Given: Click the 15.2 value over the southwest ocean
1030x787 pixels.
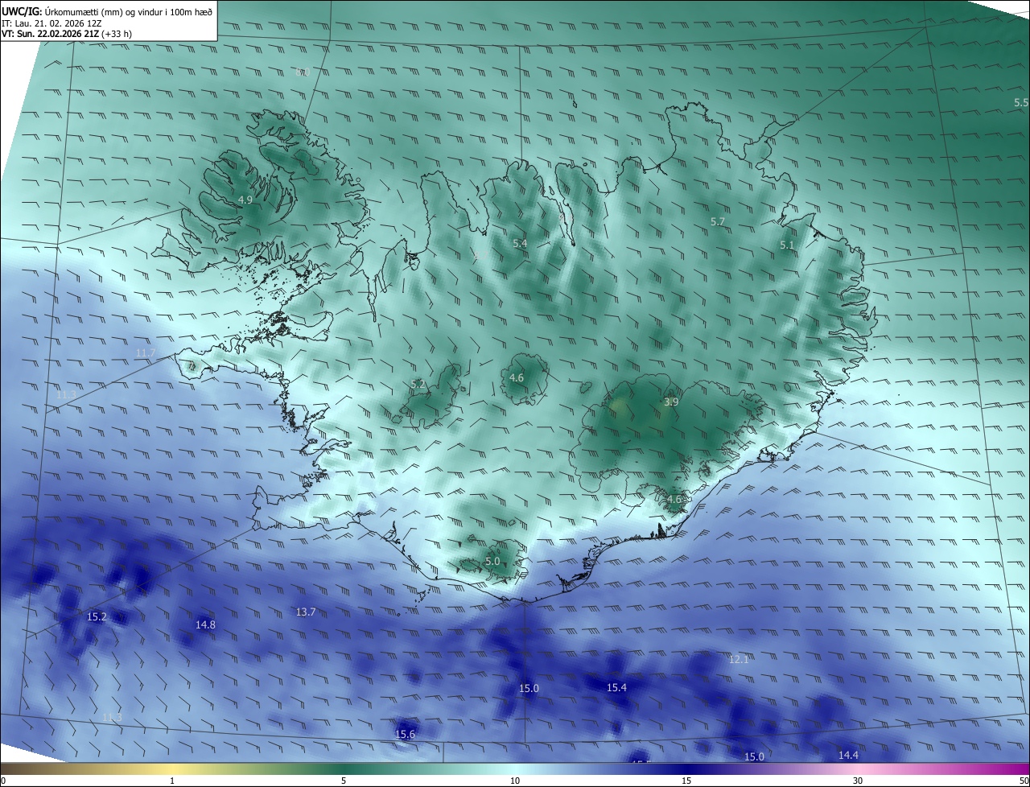Looking at the screenshot, I should coord(97,616).
